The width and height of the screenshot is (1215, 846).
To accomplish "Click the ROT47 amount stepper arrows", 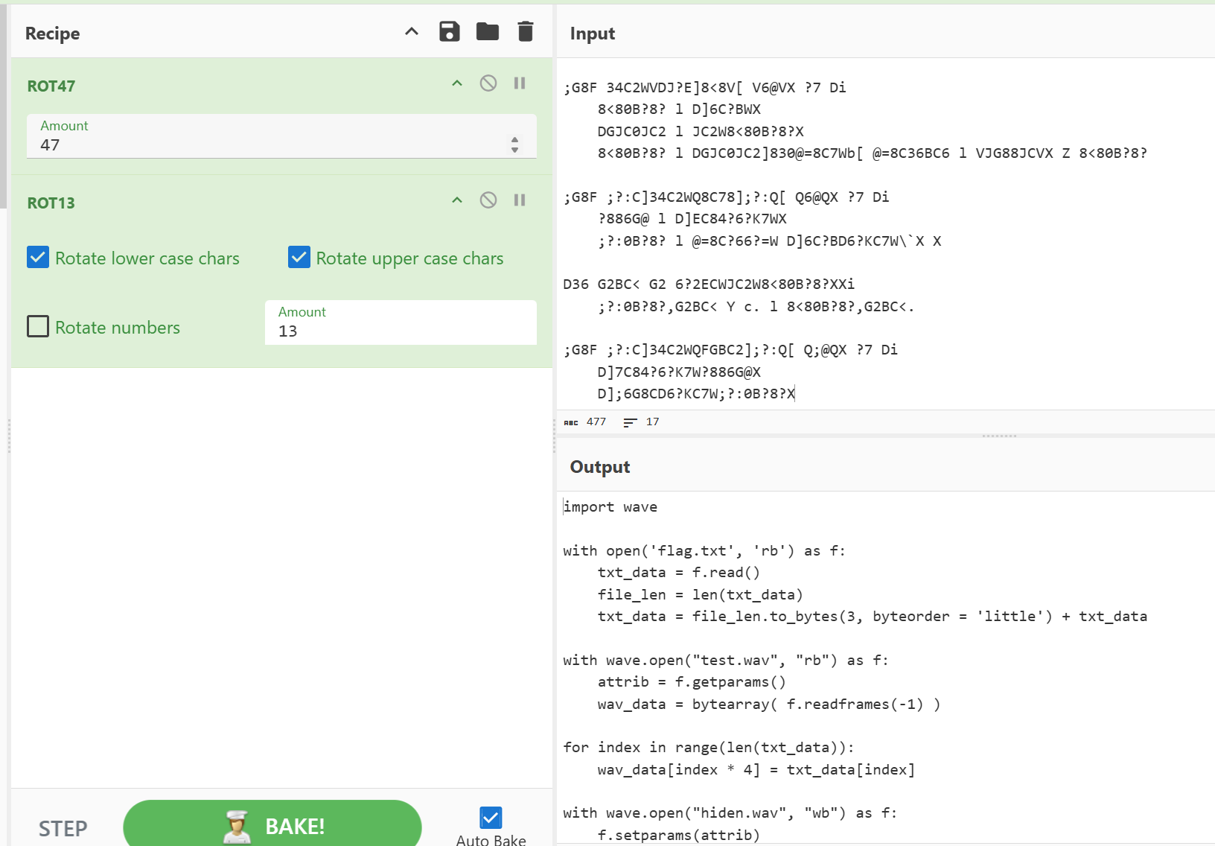I will pos(514,144).
